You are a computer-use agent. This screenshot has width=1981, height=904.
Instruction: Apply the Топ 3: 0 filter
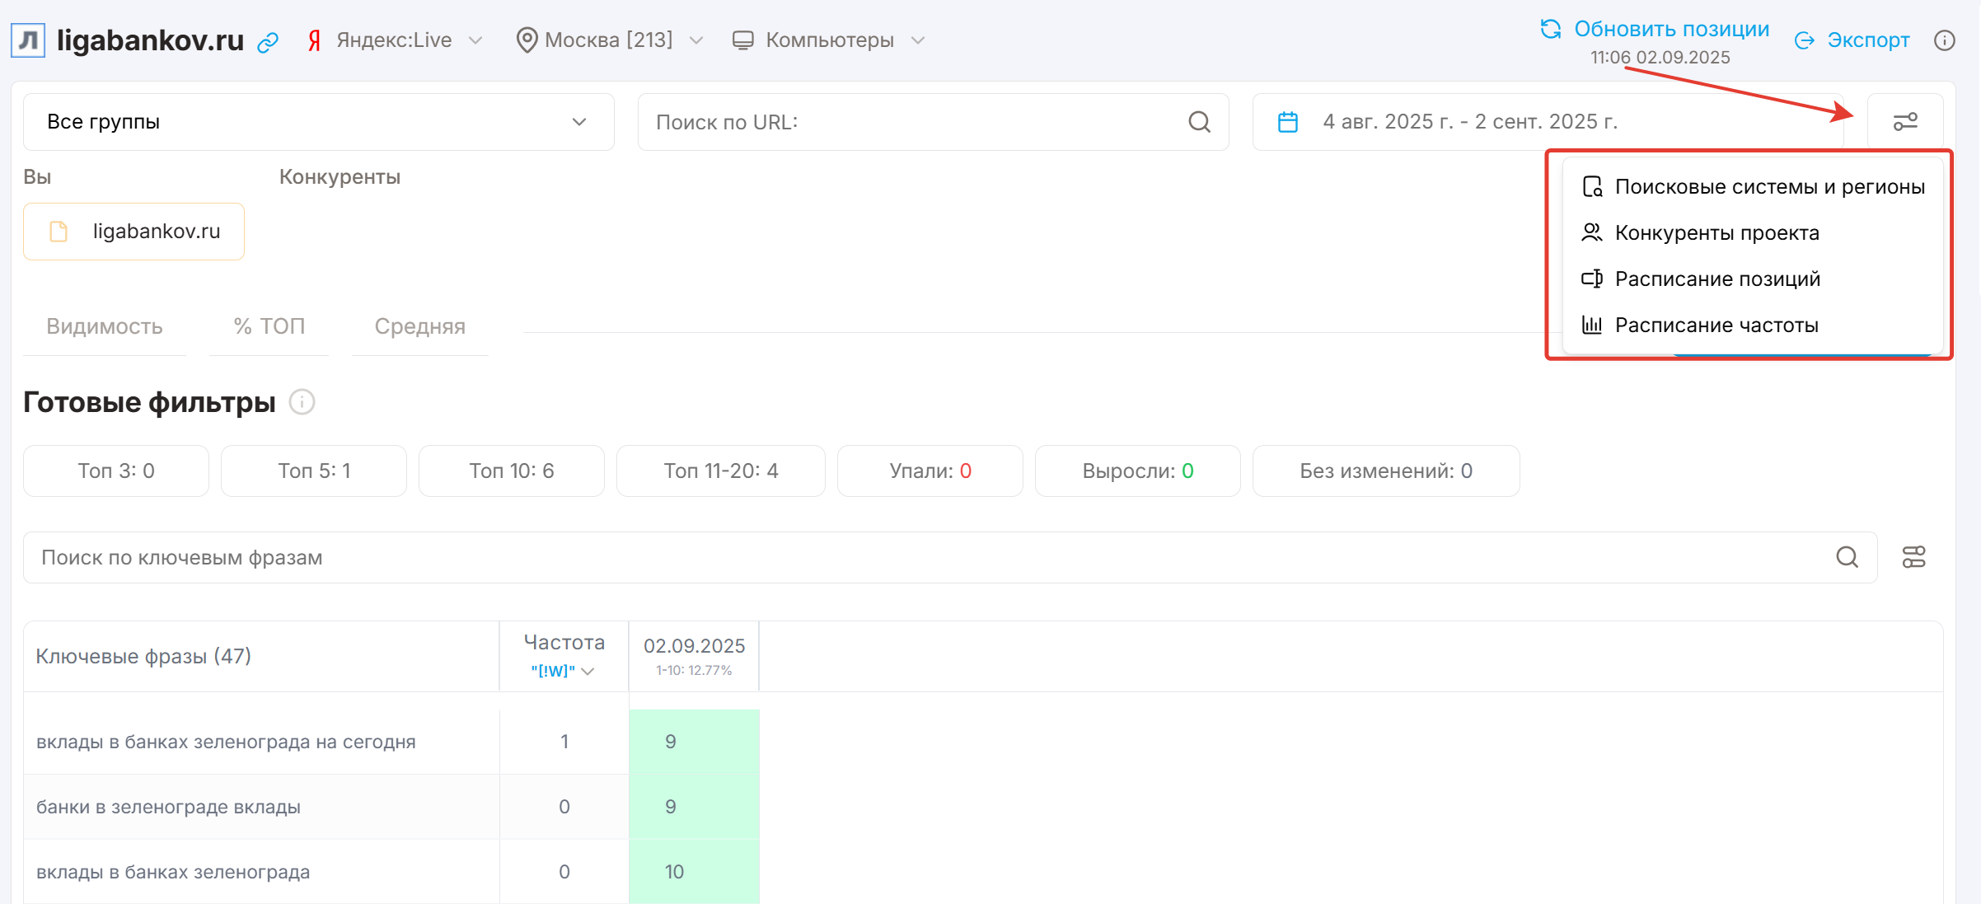point(116,471)
